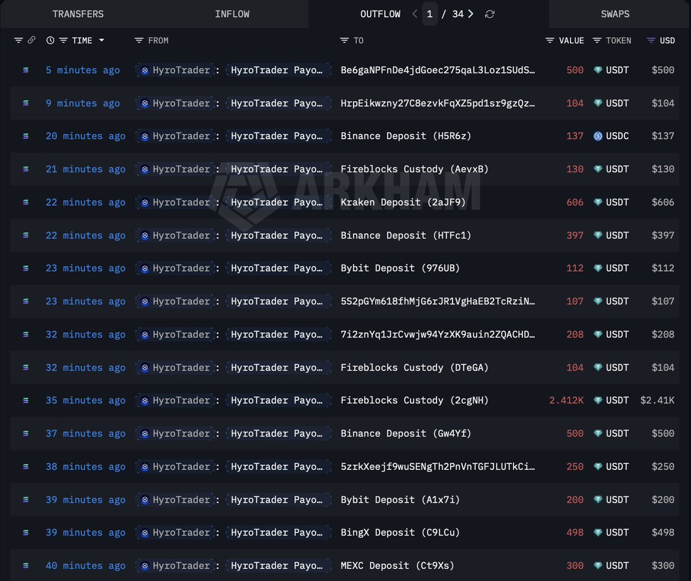Open address 5zrkXeejf9wuSENgTh2PnVnTGFJLUtkCi...
The height and width of the screenshot is (581, 691).
tap(438, 466)
